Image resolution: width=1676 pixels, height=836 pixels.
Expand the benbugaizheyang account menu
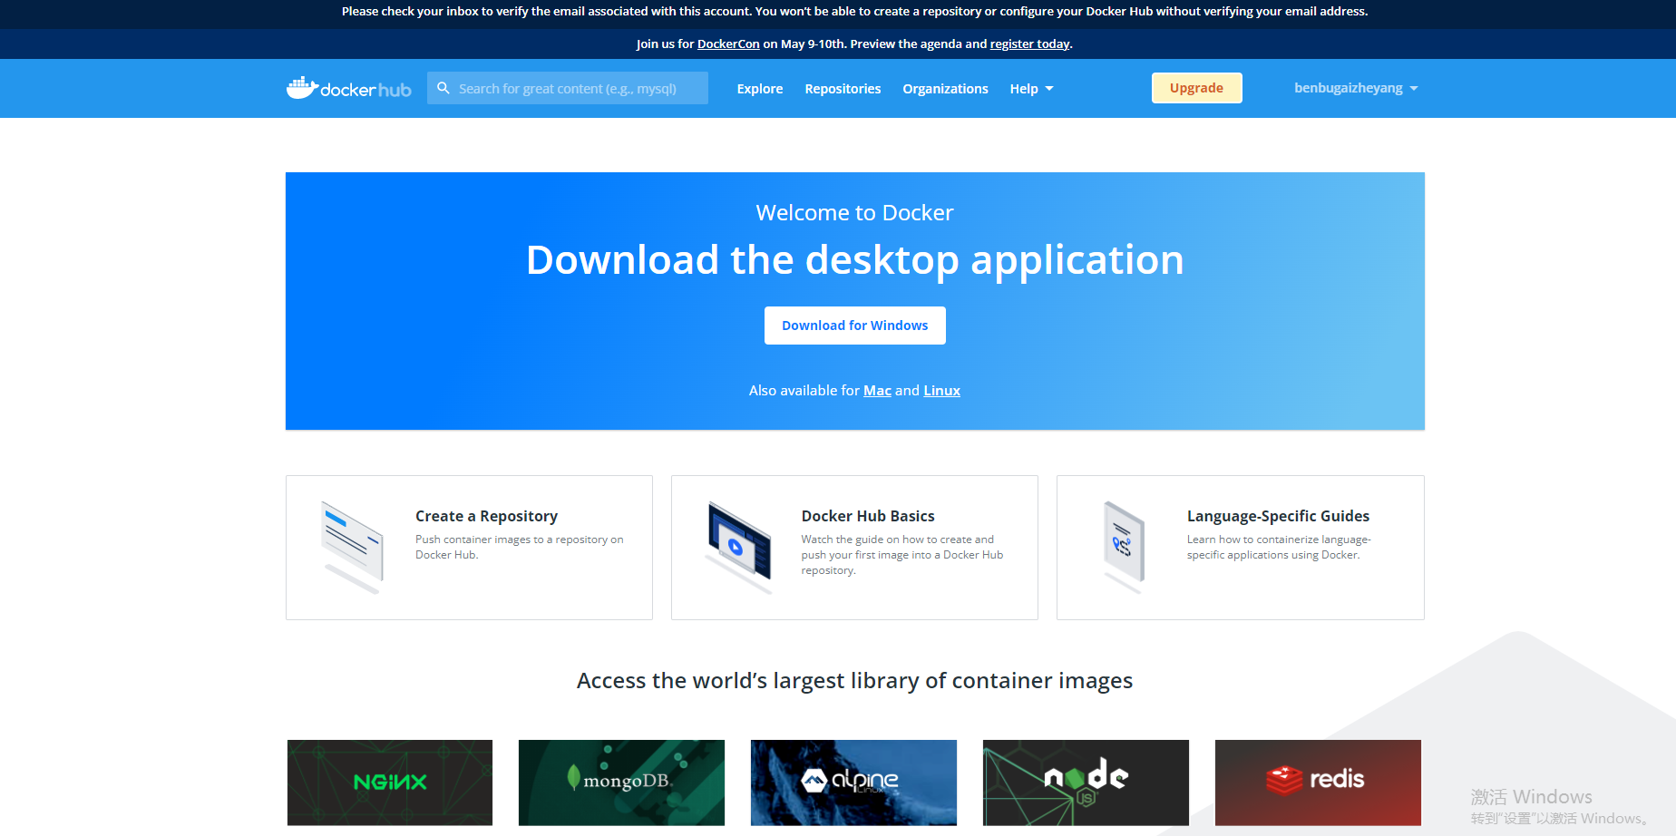tap(1356, 88)
